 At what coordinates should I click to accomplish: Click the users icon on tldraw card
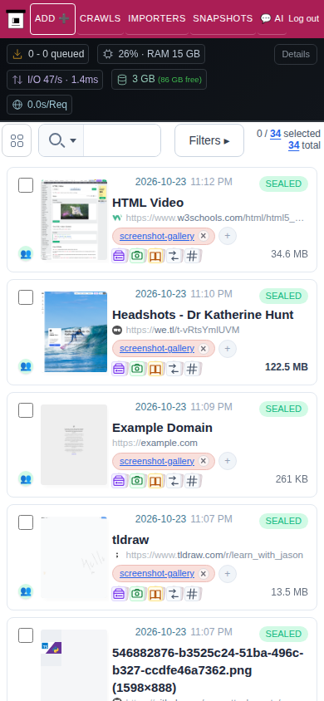[x=26, y=591]
